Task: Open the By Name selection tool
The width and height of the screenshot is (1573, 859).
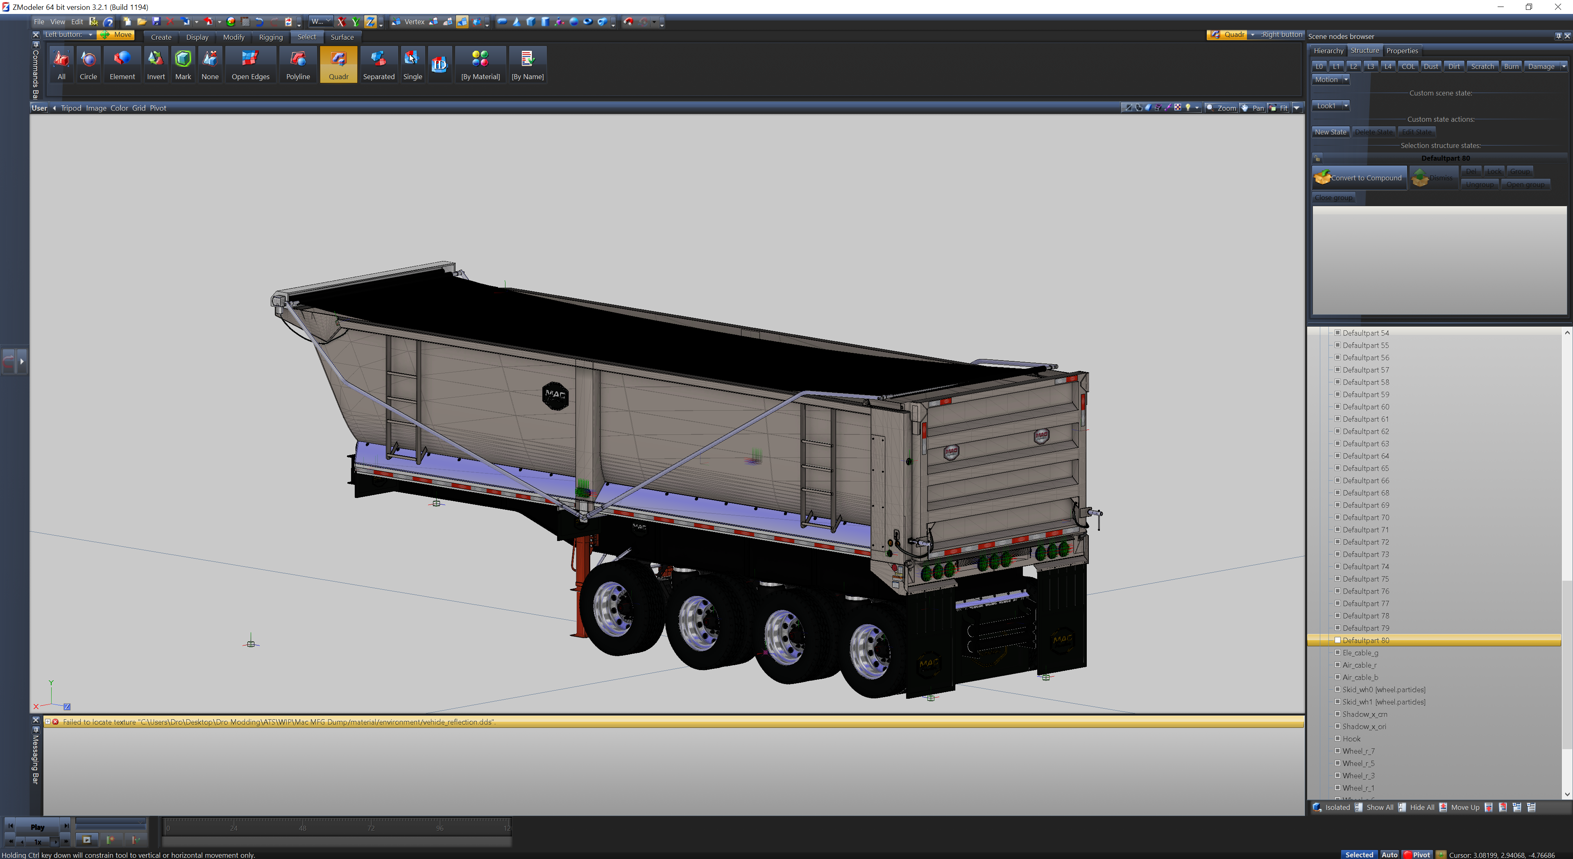Action: (x=528, y=64)
